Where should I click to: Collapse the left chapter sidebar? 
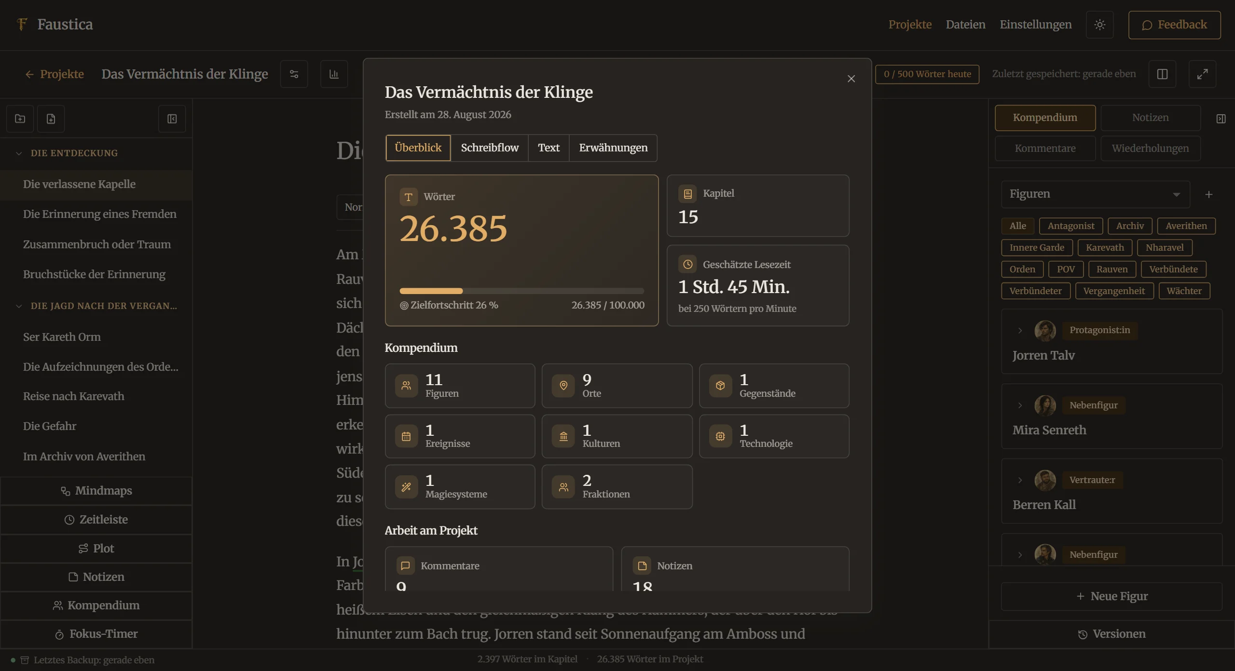coord(172,119)
